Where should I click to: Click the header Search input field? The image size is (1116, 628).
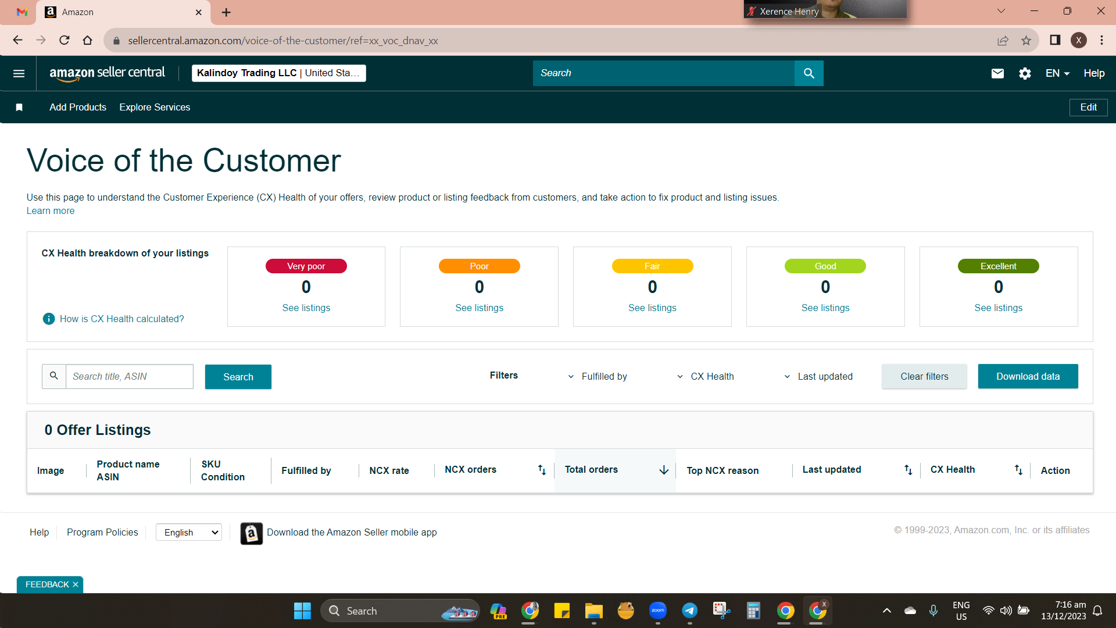click(x=664, y=73)
